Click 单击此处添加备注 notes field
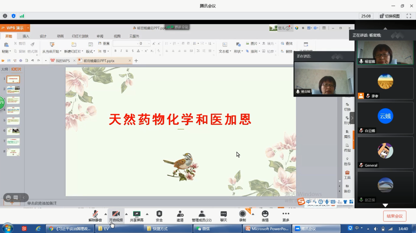The width and height of the screenshot is (416, 233). point(42,203)
